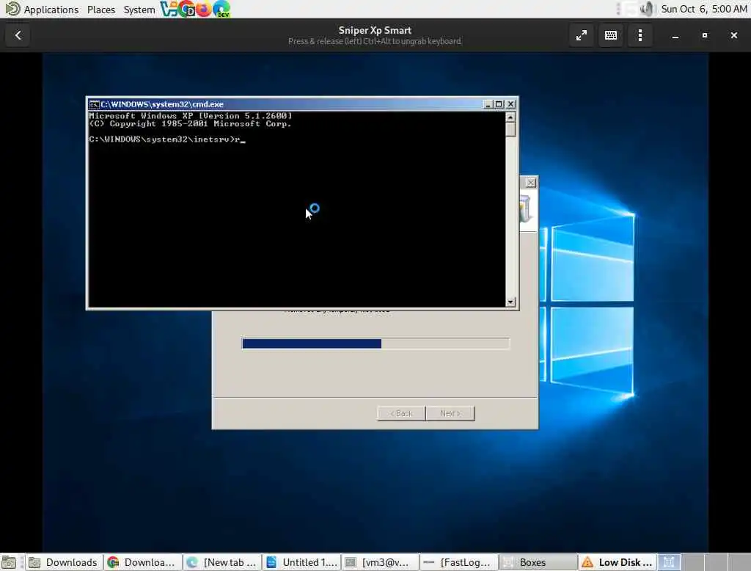Select the Boxes taskbar entry
The image size is (751, 571).
coord(538,562)
